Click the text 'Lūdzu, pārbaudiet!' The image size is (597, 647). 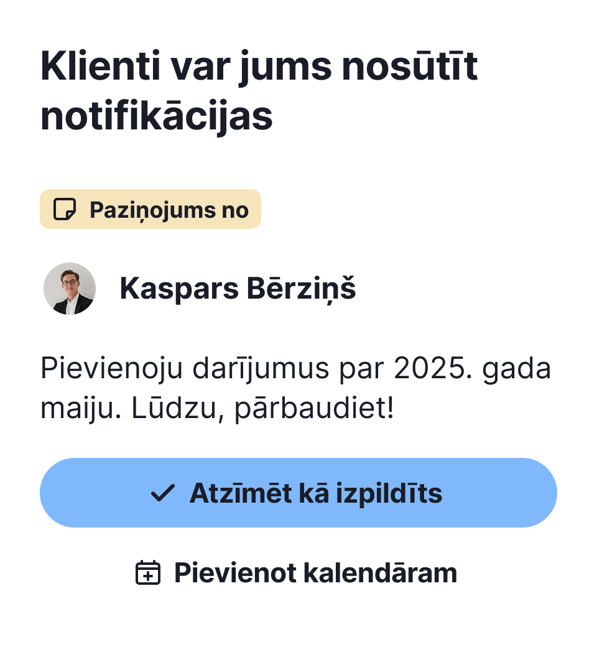point(262,408)
